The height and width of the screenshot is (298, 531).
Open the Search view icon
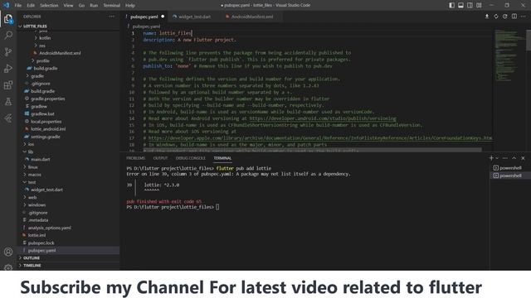tap(8, 35)
